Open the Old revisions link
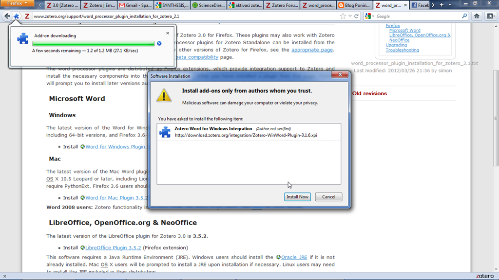This screenshot has height=280, width=499. tap(369, 93)
